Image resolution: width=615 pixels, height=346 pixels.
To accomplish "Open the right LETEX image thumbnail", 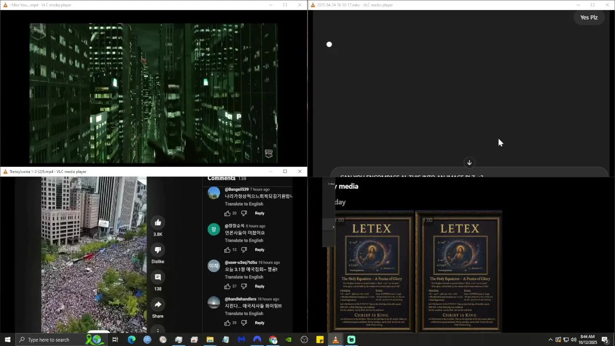I will 459,272.
